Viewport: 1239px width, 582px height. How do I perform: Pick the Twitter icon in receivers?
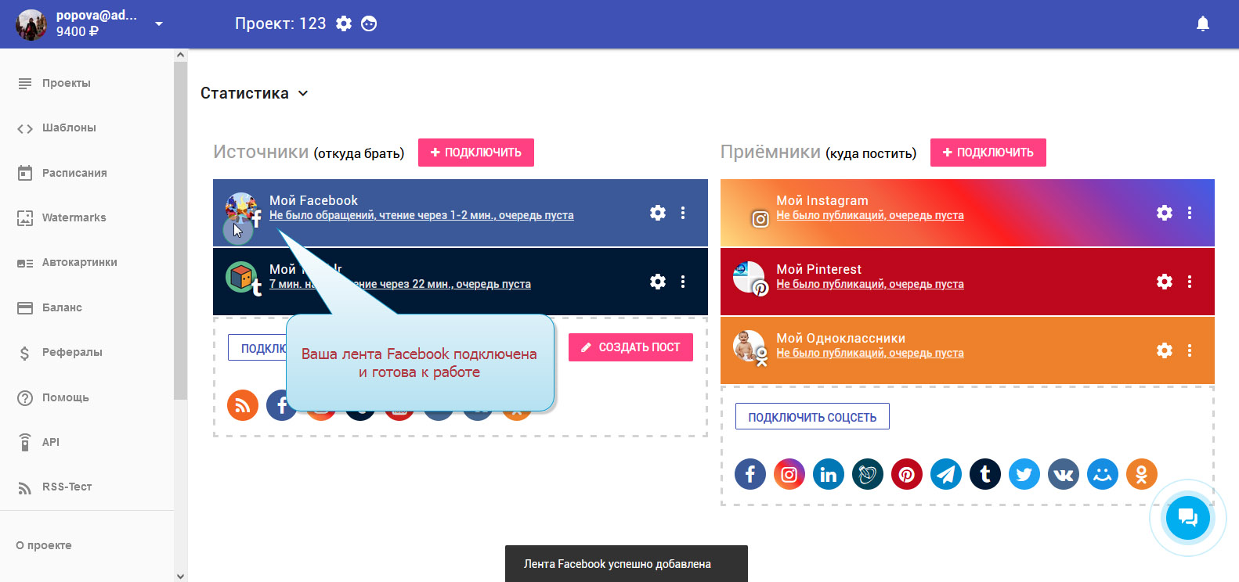1024,474
